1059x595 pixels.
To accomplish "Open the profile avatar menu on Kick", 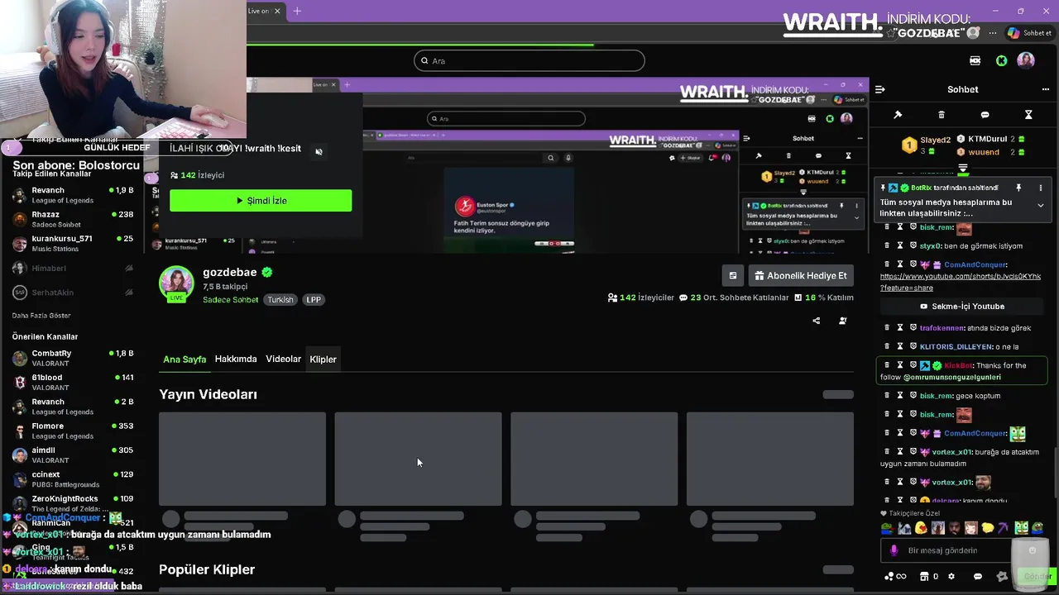I will tap(1026, 60).
